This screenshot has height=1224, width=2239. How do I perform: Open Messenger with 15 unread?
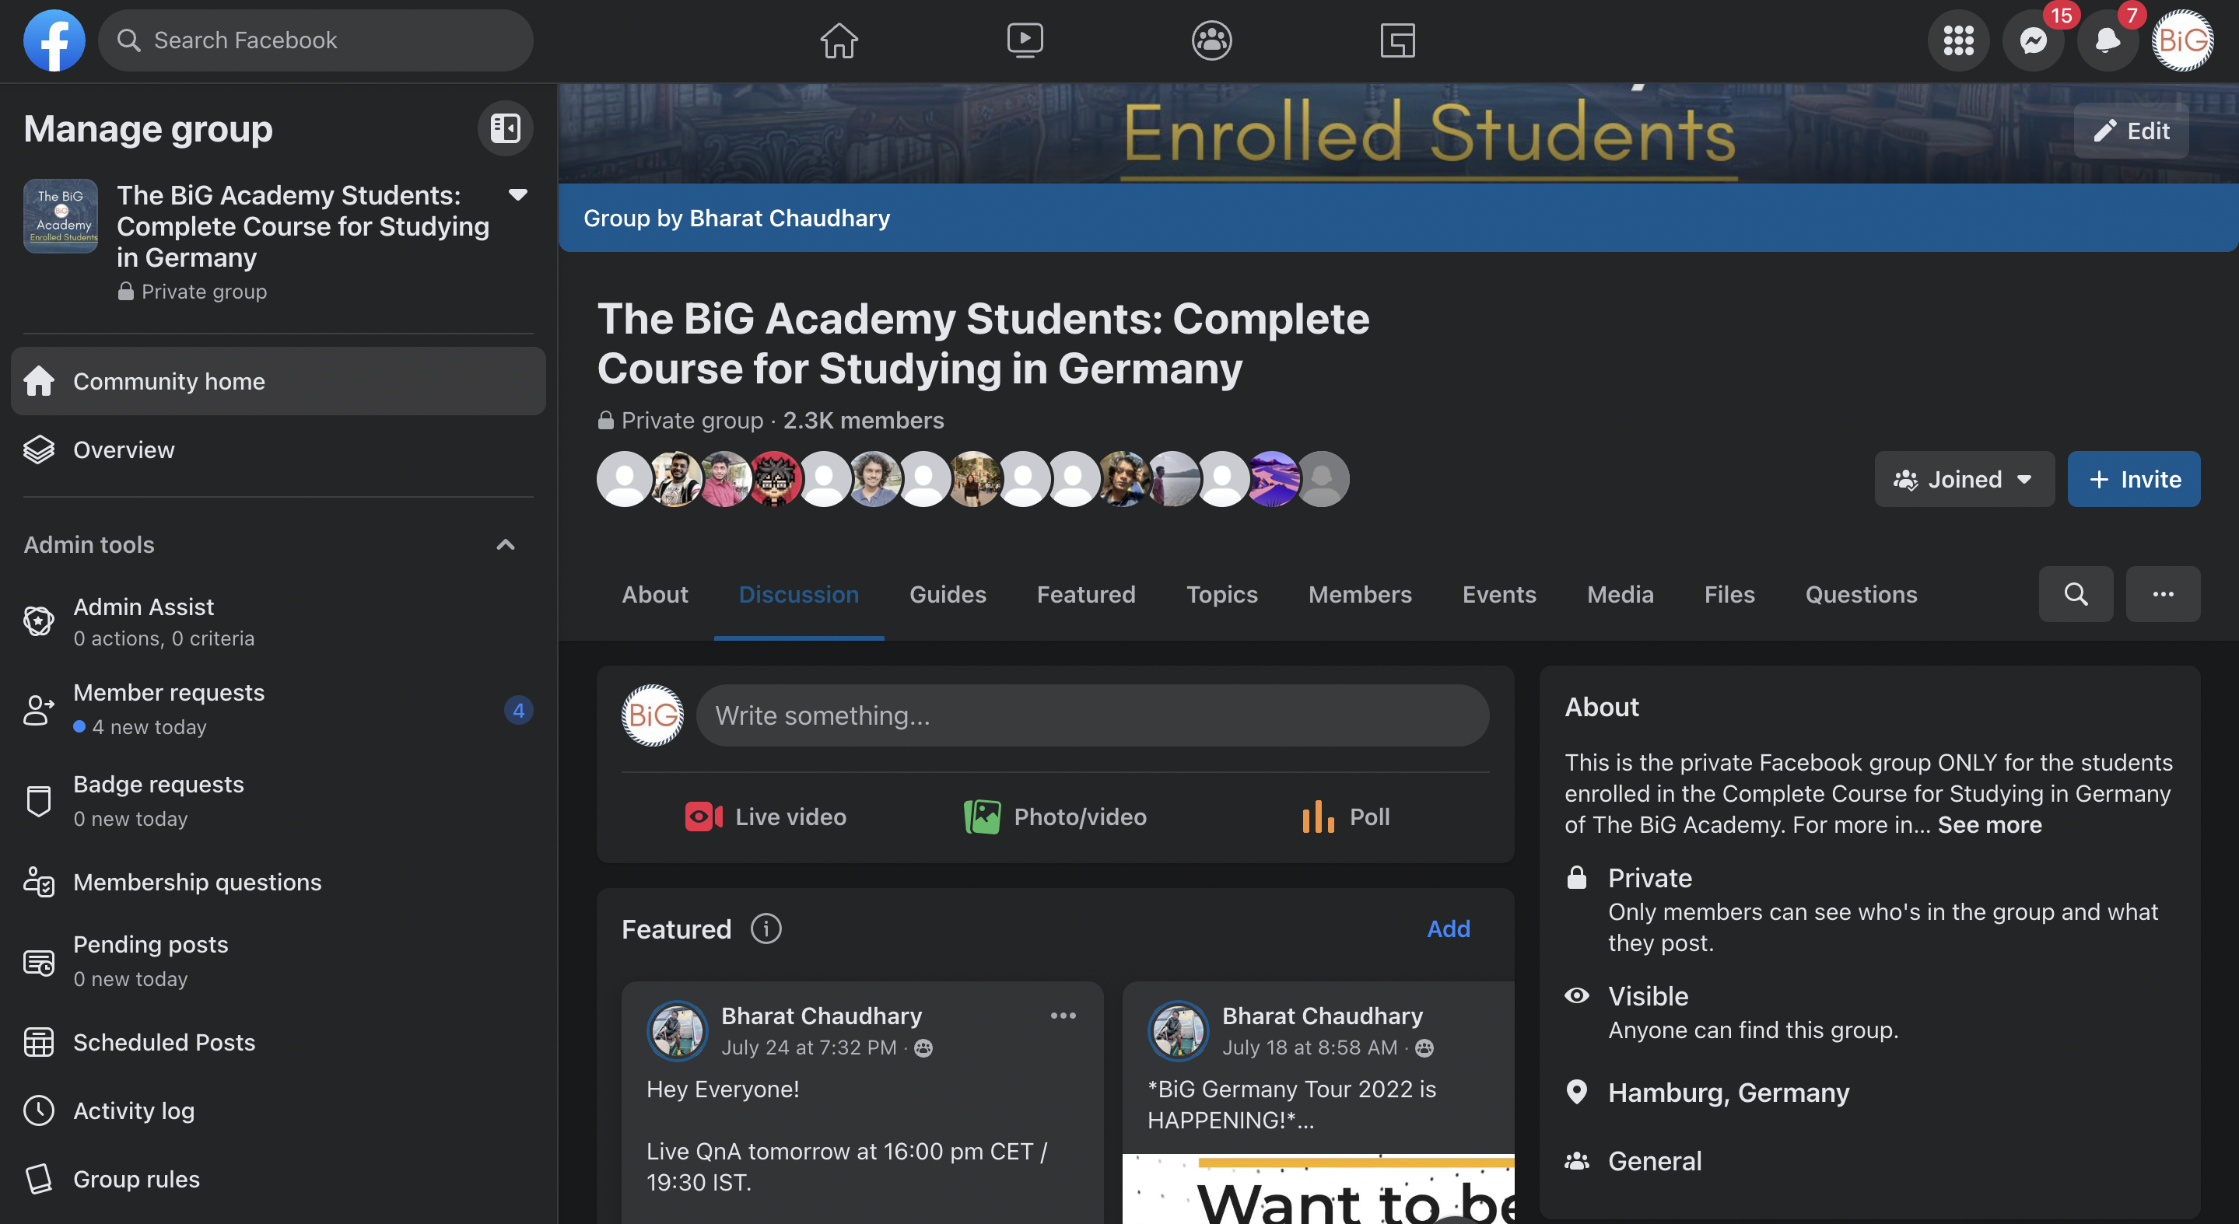click(2033, 40)
